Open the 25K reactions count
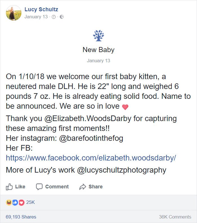The height and width of the screenshot is (223, 197). [x=30, y=202]
